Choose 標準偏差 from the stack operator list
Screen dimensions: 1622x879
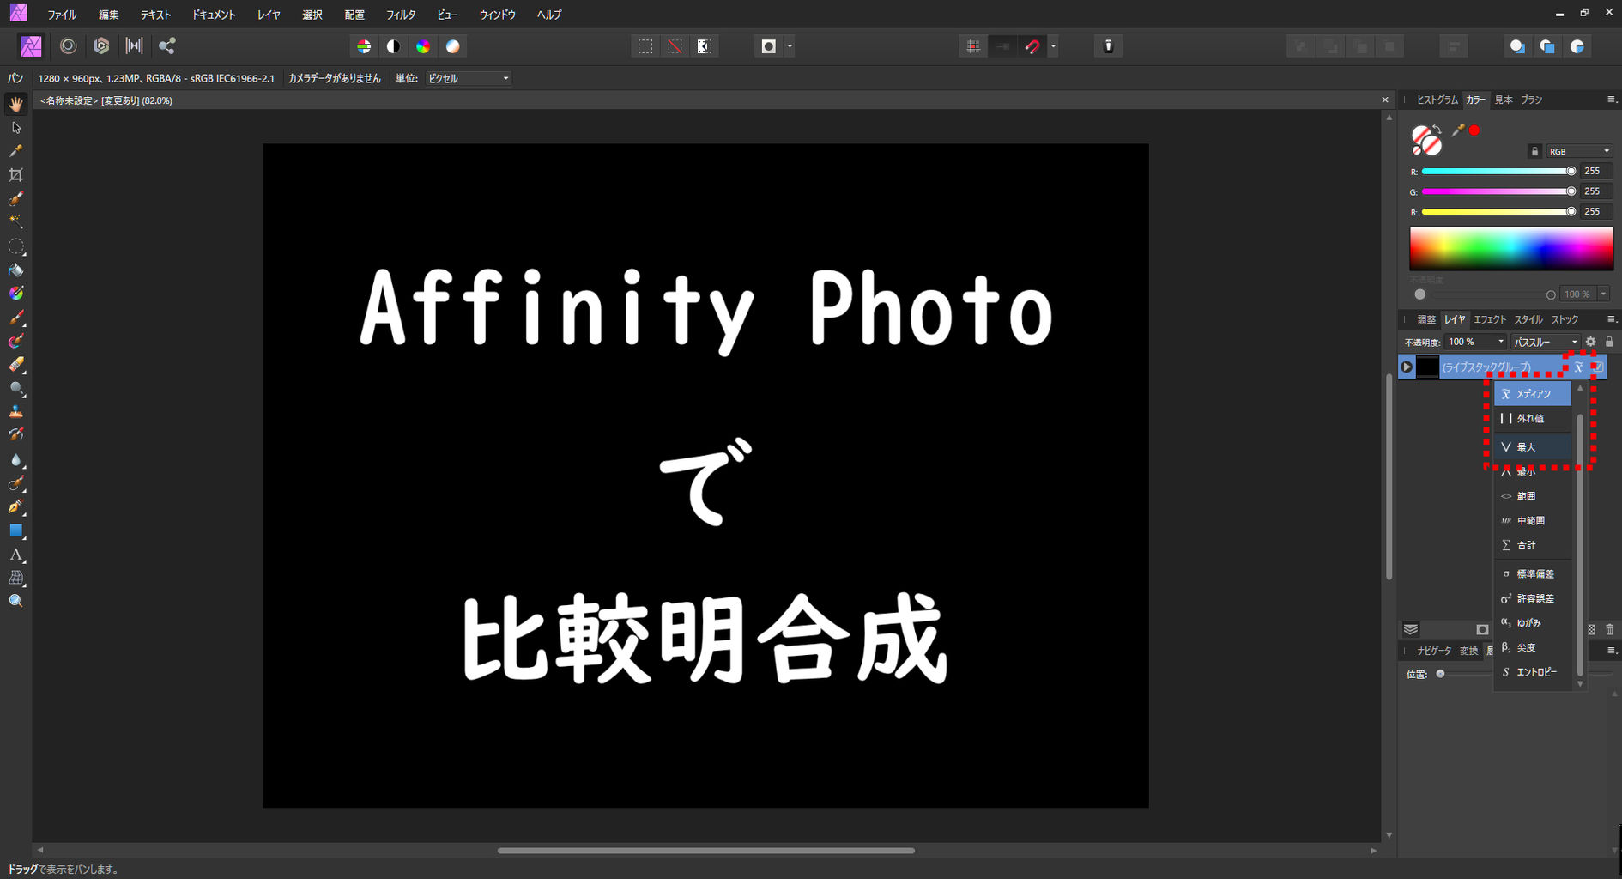click(1533, 573)
